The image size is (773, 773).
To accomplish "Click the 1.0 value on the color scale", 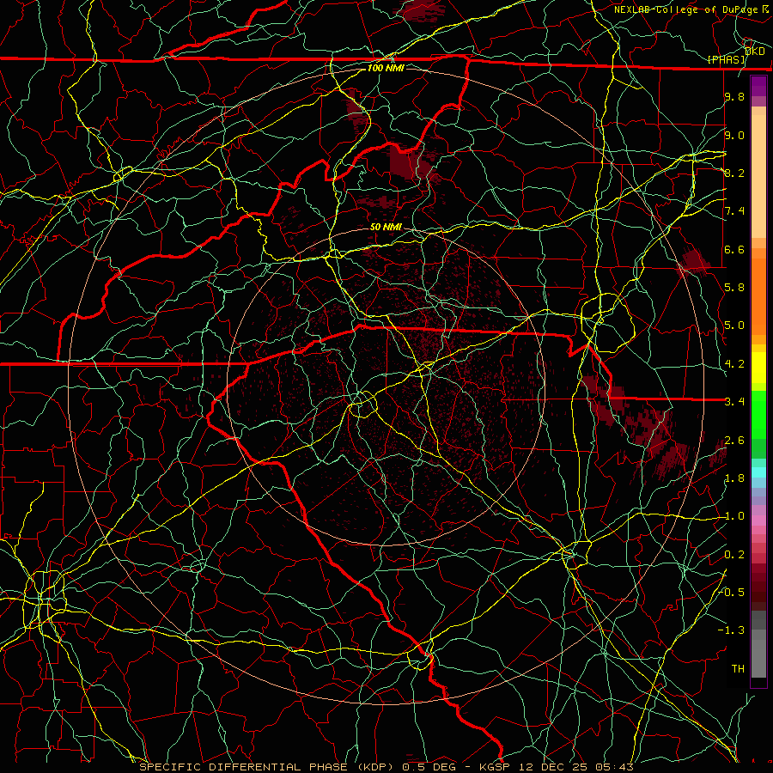I will coord(734,516).
